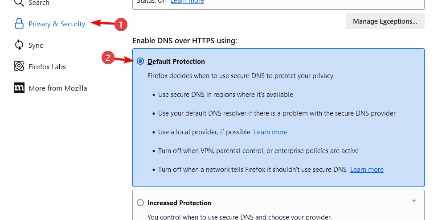Click the Privacy & Security lock icon
Viewport: 434px width, 220px height.
(x=19, y=24)
